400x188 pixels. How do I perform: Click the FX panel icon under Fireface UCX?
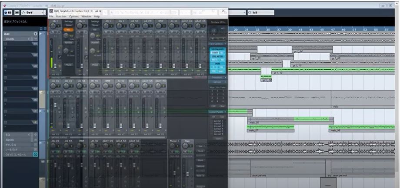pos(214,31)
